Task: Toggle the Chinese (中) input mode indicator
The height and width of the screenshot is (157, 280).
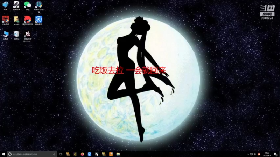Action: pyautogui.click(x=255, y=154)
